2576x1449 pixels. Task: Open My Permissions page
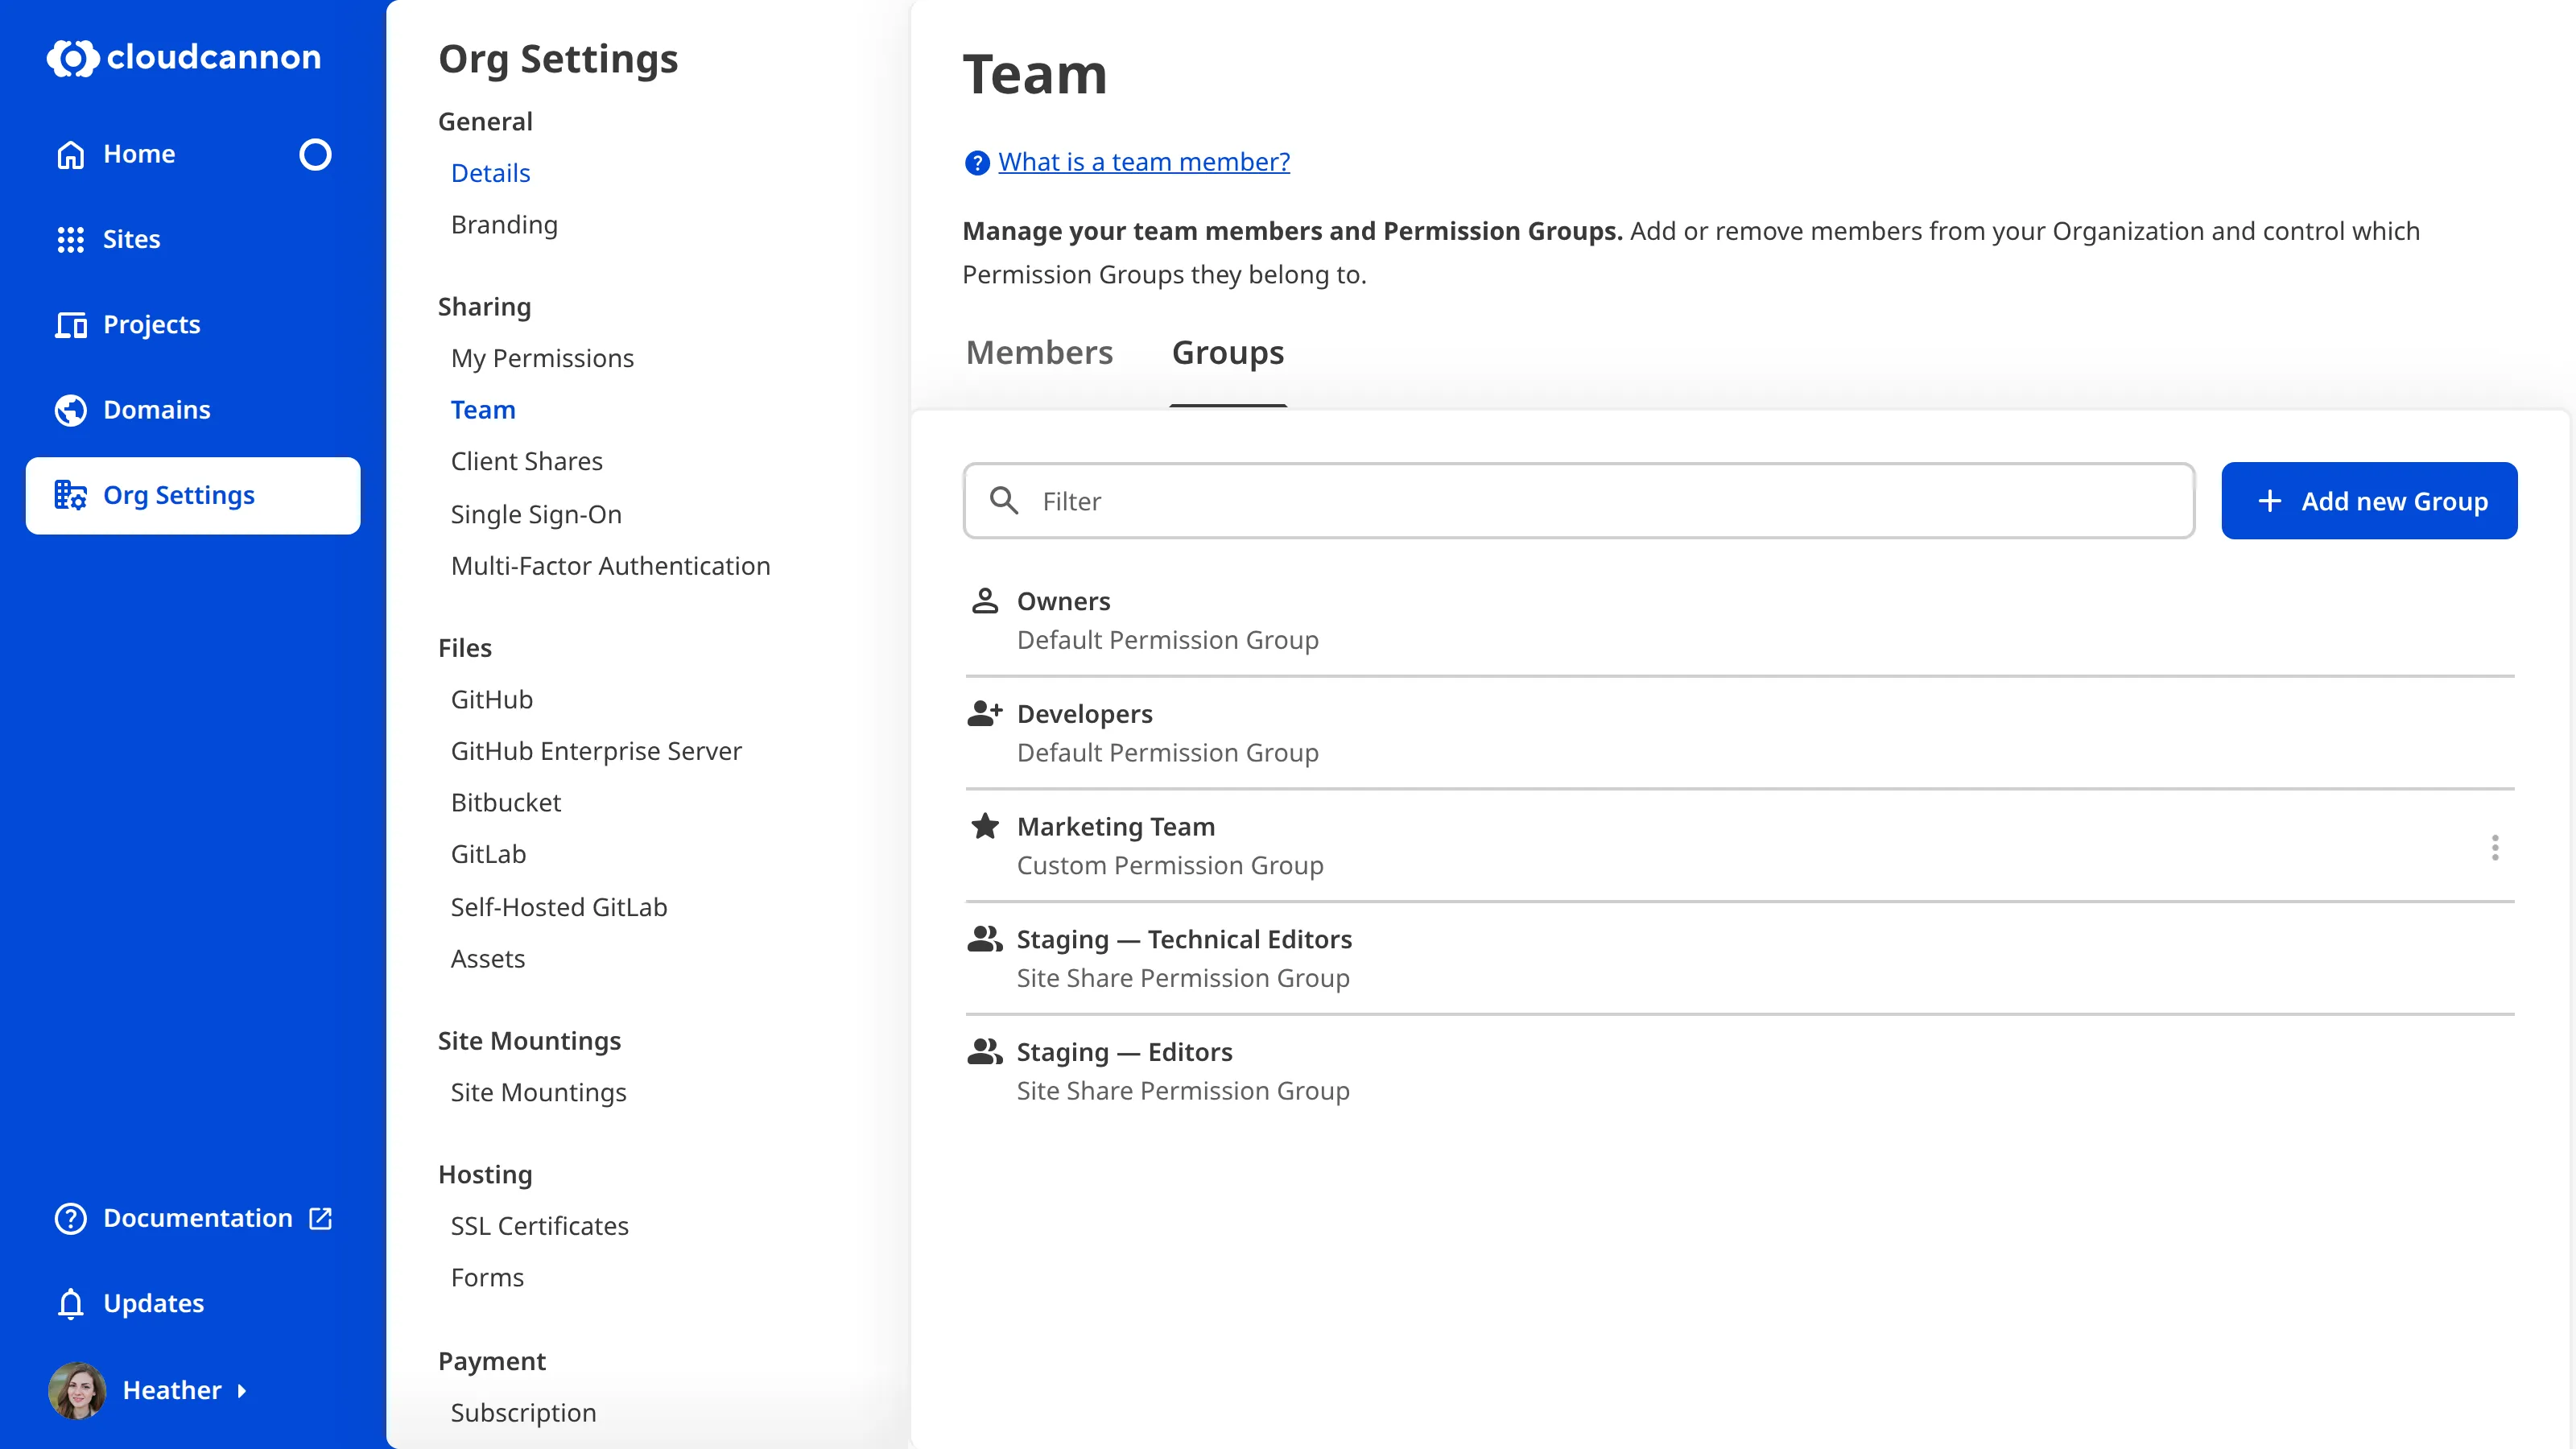click(542, 358)
